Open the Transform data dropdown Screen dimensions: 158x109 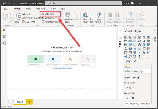coord(67,18)
